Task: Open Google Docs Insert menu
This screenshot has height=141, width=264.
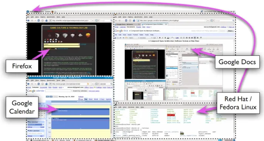Action: [129, 35]
